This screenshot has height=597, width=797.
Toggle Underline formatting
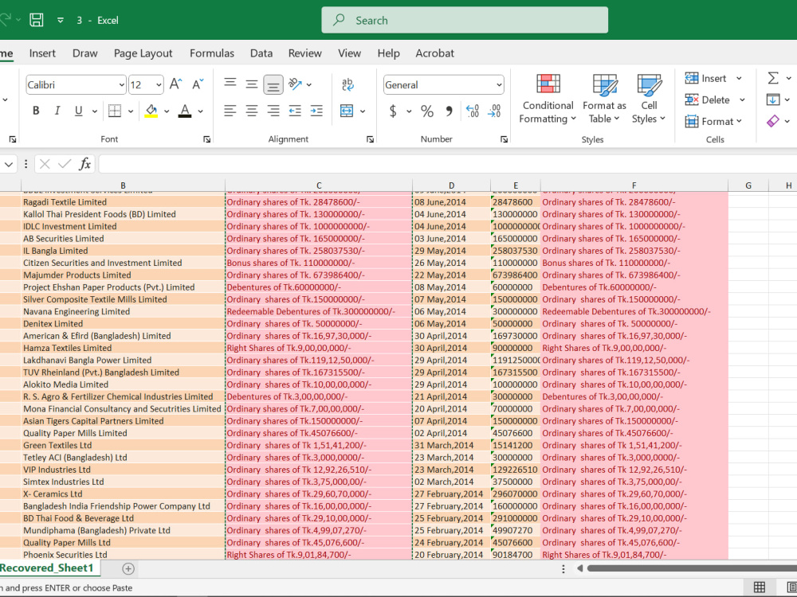click(78, 111)
